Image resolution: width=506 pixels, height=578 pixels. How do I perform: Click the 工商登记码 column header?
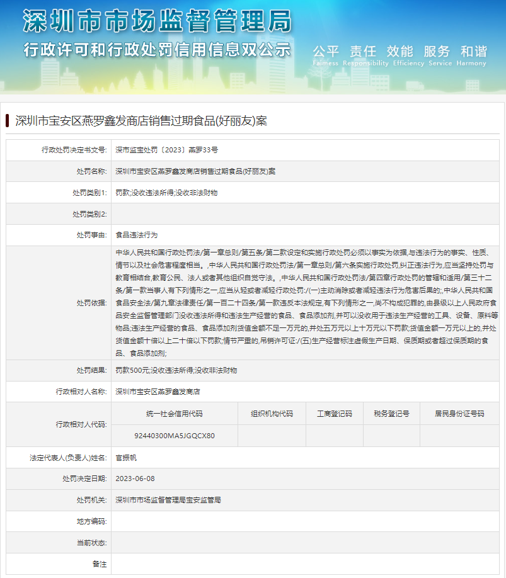tap(335, 414)
